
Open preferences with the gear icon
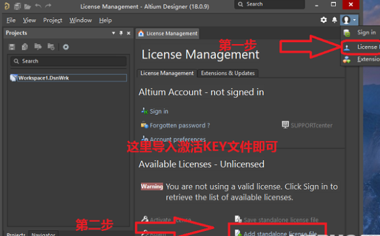324,20
